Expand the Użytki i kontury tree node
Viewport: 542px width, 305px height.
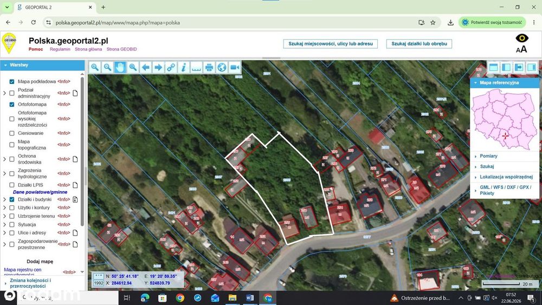[4, 207]
